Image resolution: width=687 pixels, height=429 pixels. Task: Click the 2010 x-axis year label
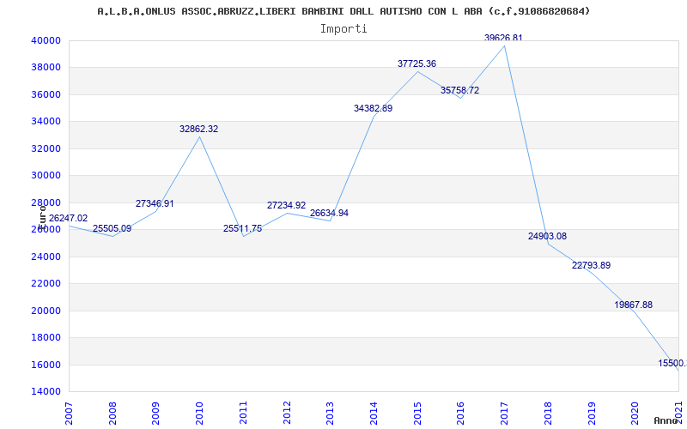(199, 414)
